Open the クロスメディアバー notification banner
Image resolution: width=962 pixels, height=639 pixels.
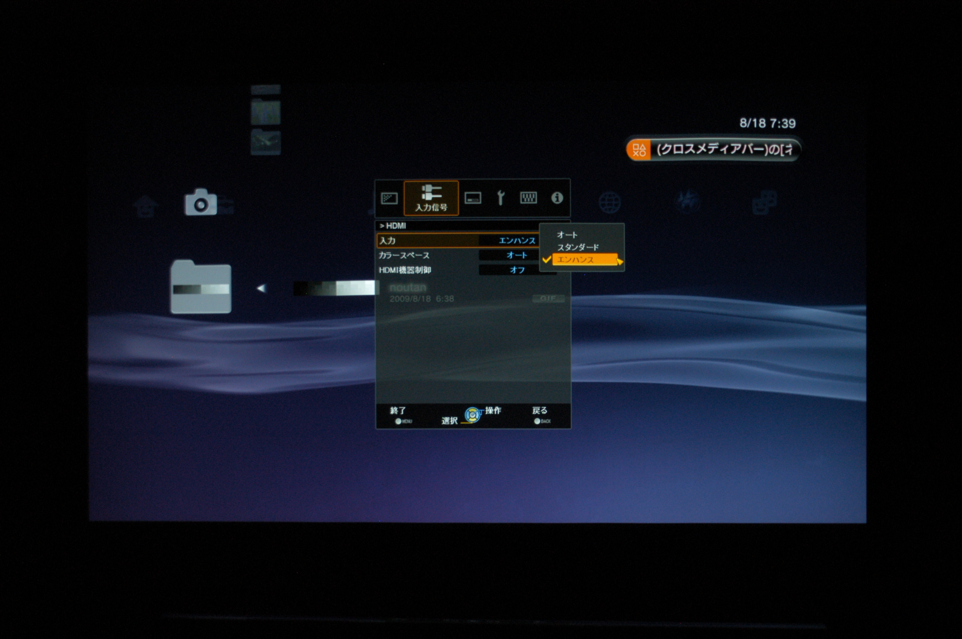coord(713,149)
